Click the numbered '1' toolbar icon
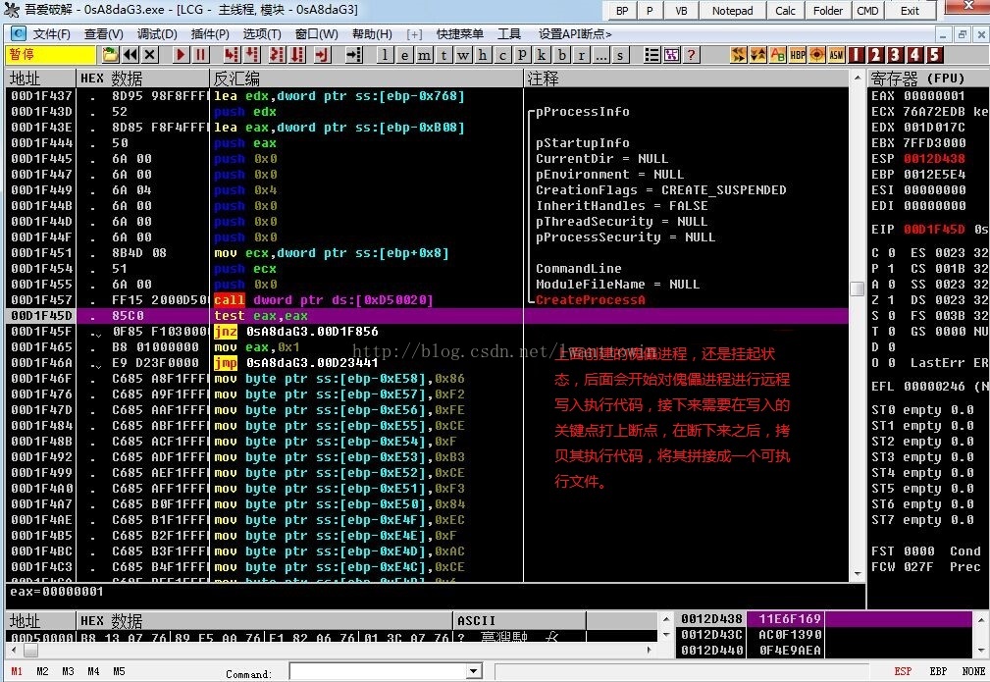This screenshot has width=990, height=682. point(857,55)
